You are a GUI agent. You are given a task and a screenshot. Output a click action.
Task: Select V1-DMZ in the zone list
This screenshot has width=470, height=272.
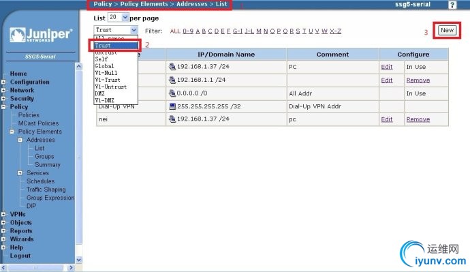[x=116, y=100]
